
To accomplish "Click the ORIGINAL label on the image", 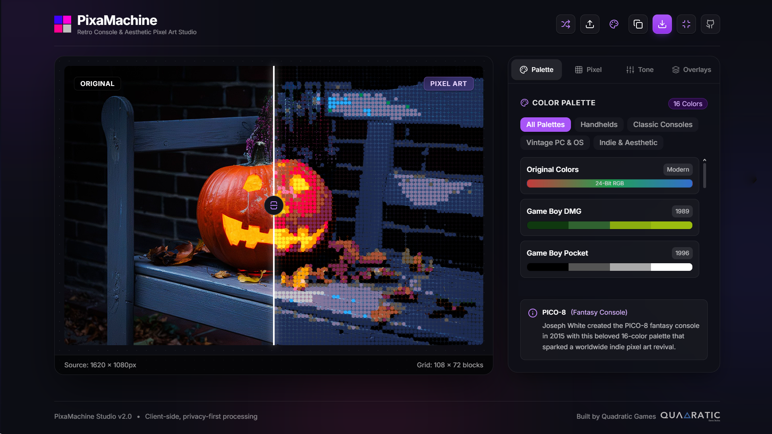I will [x=97, y=84].
